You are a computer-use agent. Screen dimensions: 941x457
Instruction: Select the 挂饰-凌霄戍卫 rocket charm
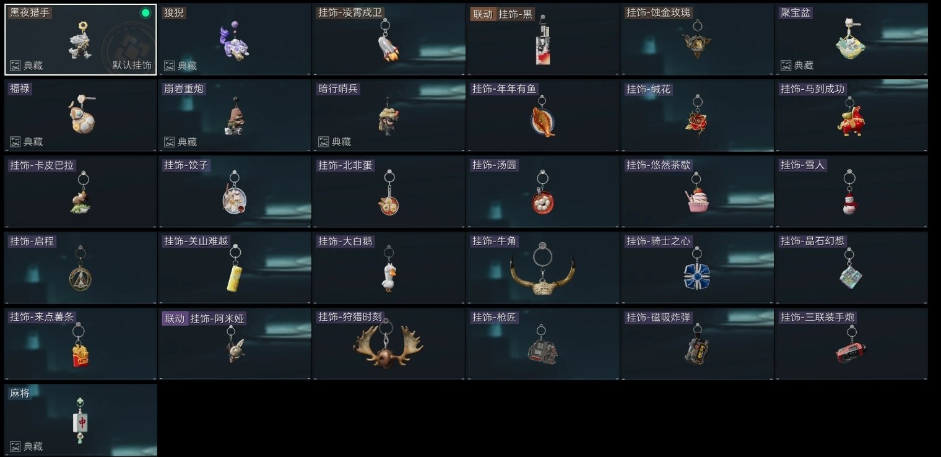389,40
